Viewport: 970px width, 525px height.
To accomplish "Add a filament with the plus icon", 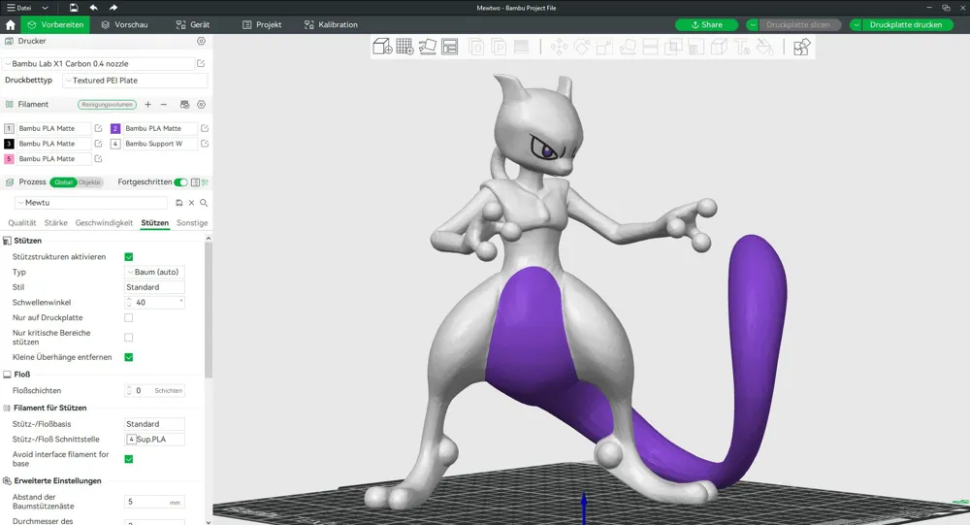I will 147,105.
